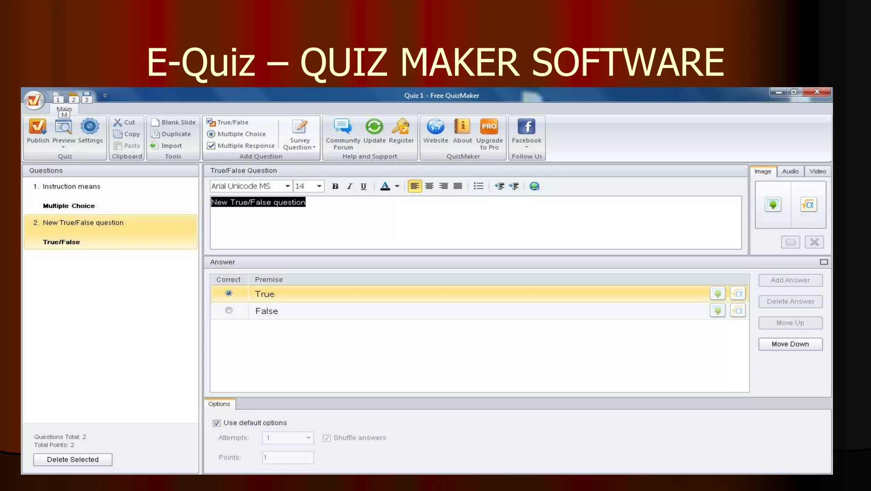
Task: Decrease text indent
Action: (x=500, y=186)
